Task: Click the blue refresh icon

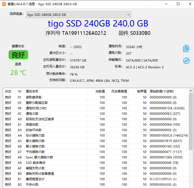Action: [186, 61]
